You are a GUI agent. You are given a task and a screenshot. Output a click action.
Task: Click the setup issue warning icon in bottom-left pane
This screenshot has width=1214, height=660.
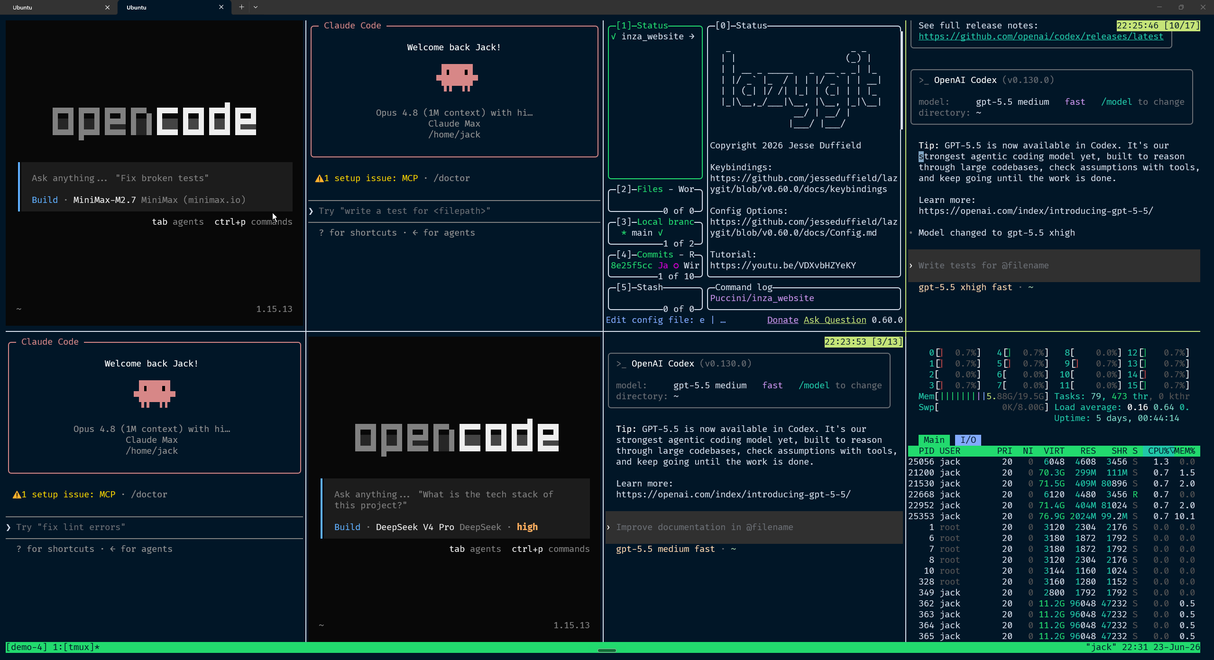[x=17, y=495]
